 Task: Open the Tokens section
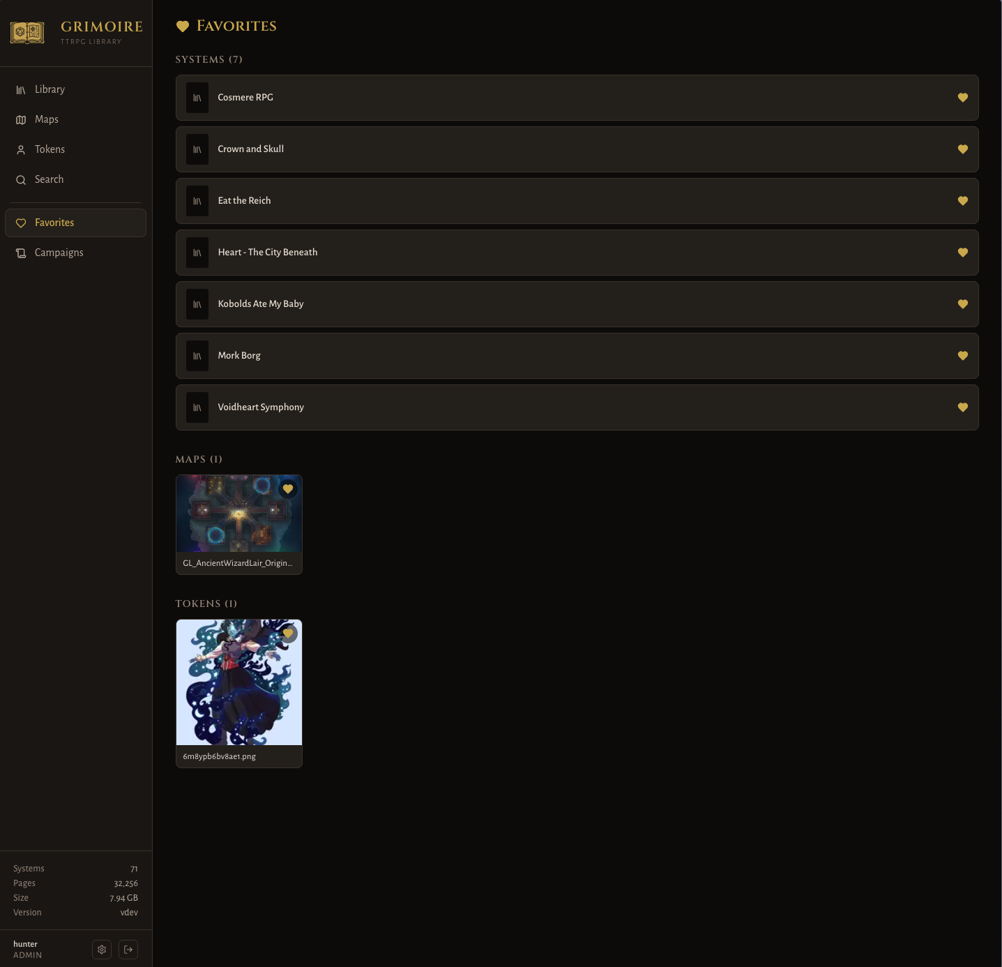pos(75,150)
